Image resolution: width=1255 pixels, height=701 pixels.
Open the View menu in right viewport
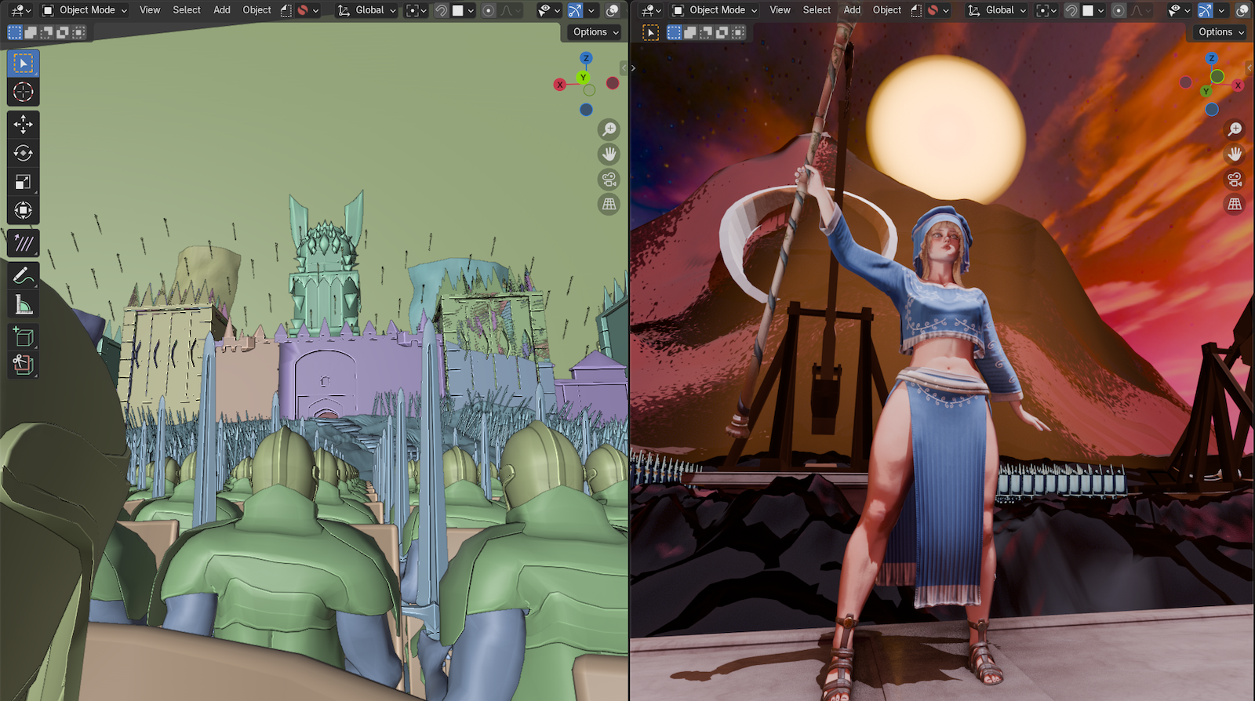pyautogui.click(x=780, y=10)
